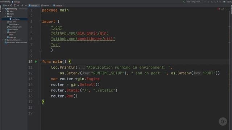Open the Project view selector dropdown
Viewport: 232px width, 130px height.
point(6,5)
